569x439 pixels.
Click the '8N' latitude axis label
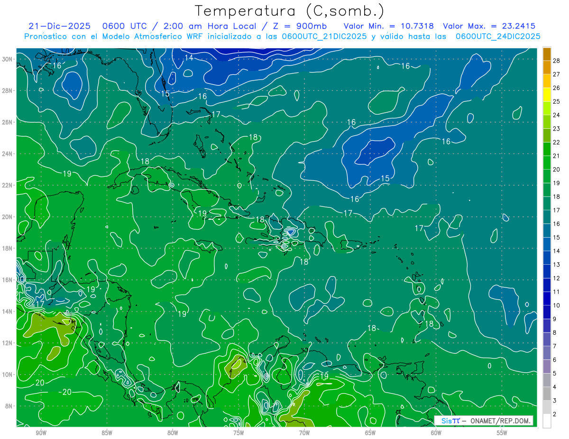[9, 406]
